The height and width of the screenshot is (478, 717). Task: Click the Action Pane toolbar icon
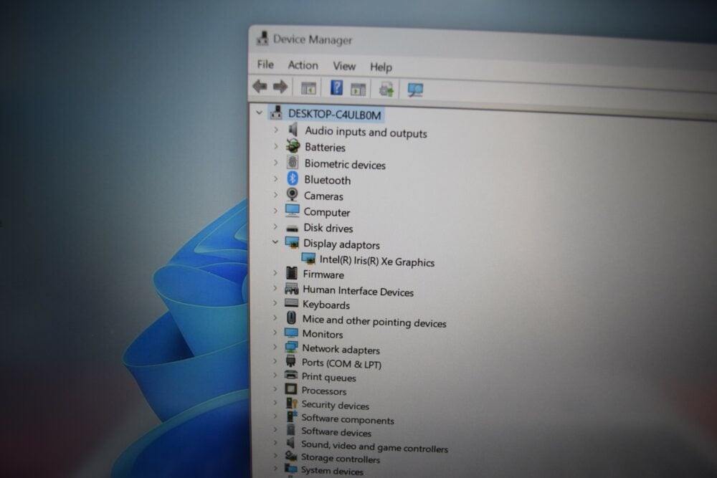point(358,89)
